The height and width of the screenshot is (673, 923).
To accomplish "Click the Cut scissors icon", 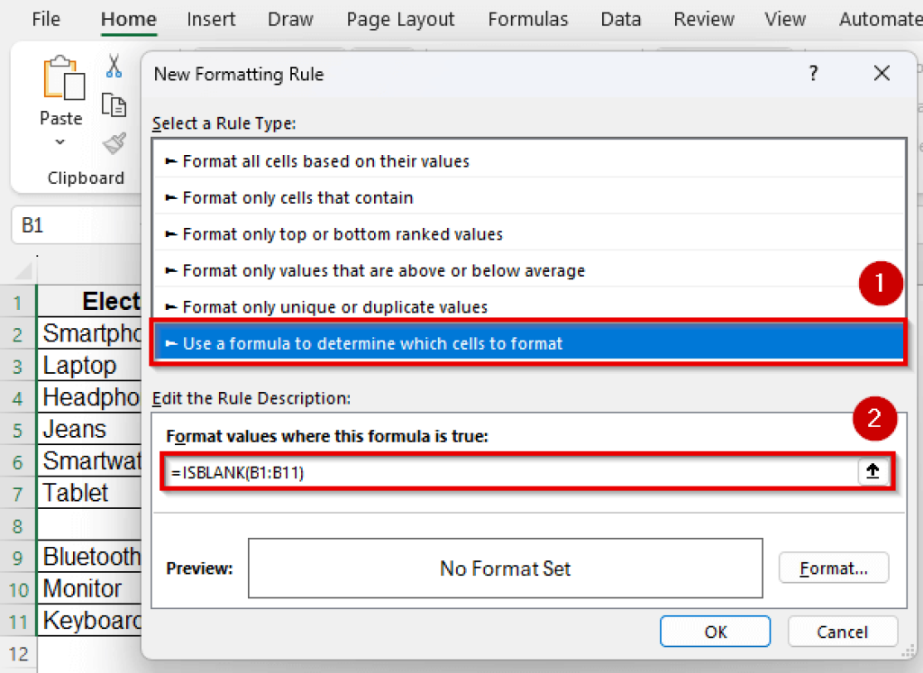I will click(x=114, y=67).
